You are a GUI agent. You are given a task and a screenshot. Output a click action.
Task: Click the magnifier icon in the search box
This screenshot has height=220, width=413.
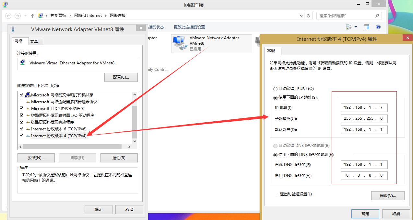click(377, 16)
